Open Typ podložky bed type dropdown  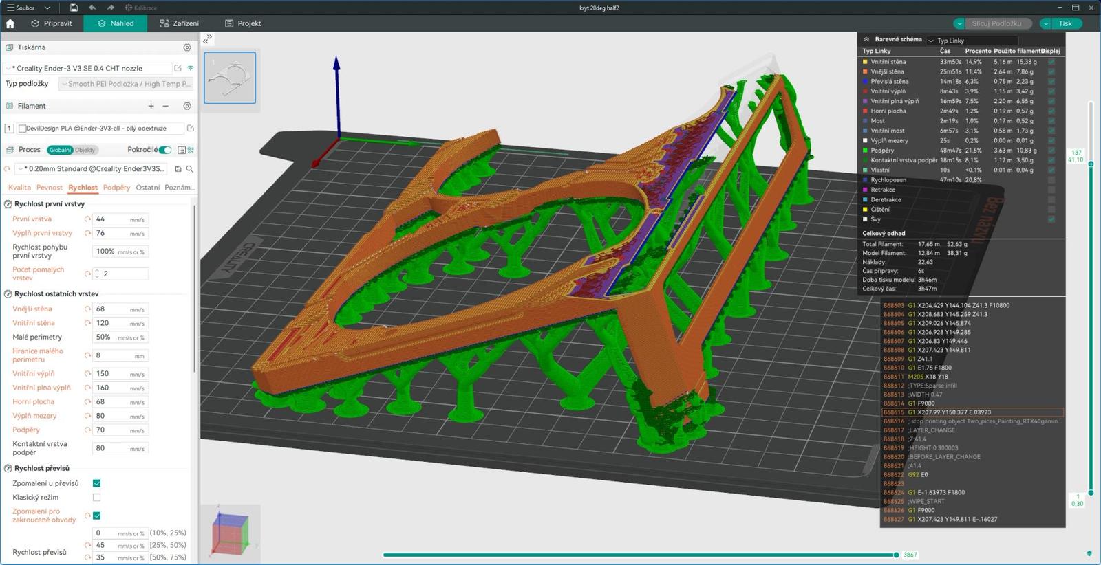(126, 84)
